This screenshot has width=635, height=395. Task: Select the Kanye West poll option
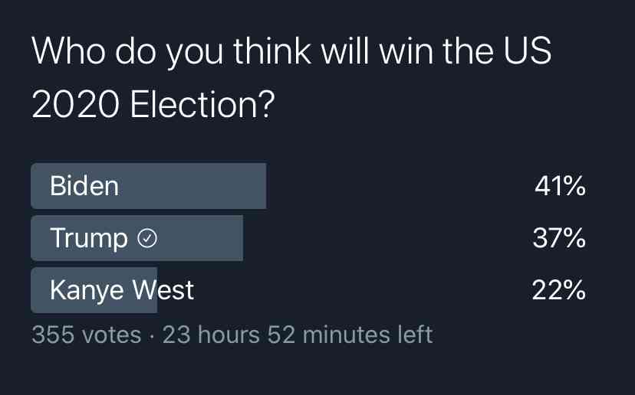click(x=308, y=290)
